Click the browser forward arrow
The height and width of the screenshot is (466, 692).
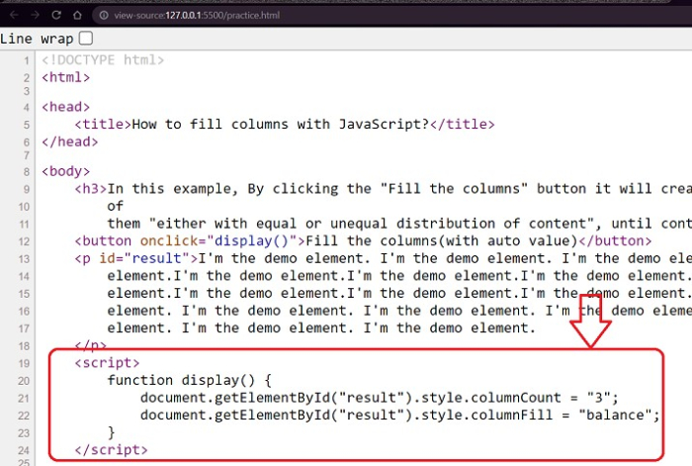32,15
